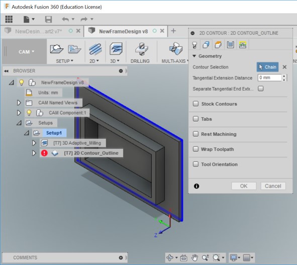The height and width of the screenshot is (265, 297).
Task: Click the Zoom magnifier with arrows icon
Action: 206,257
